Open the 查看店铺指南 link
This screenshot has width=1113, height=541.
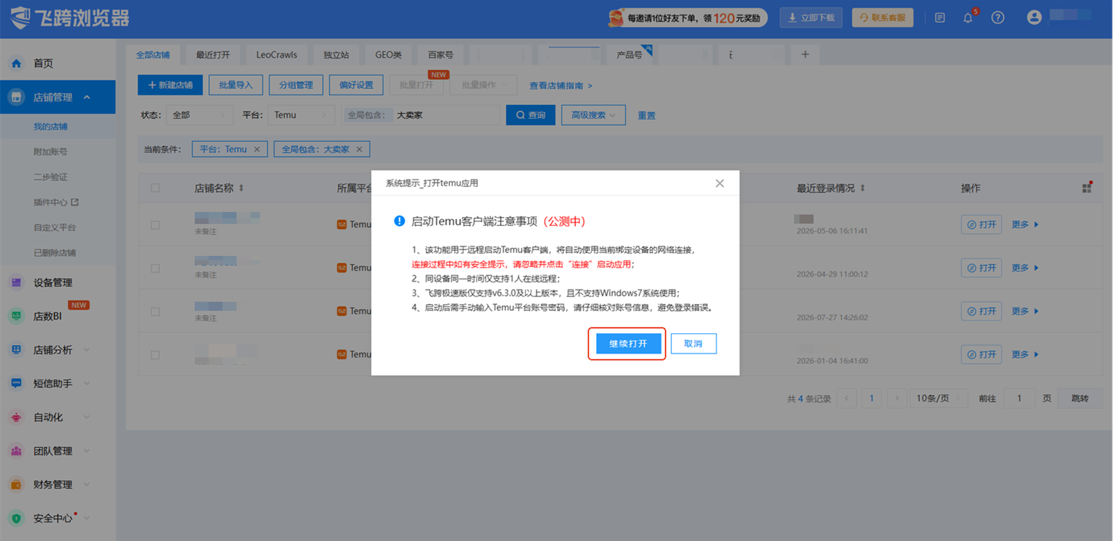tap(561, 86)
